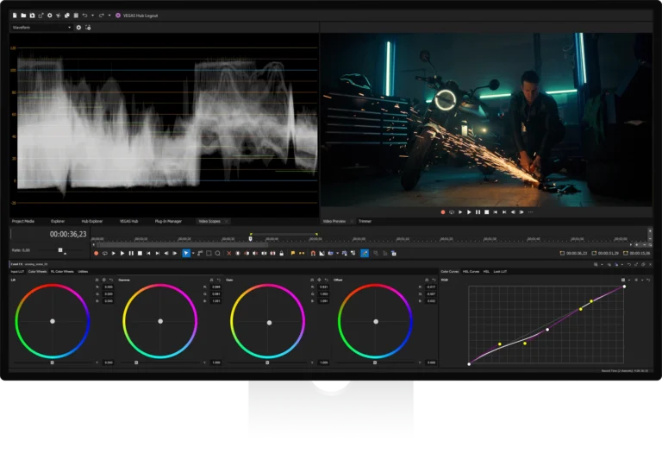Select the Selection Edit rectangle tool
Image resolution: width=662 pixels, height=454 pixels.
(209, 253)
